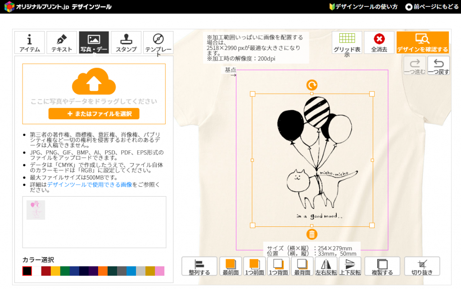Open the アイテム (item) tab

click(29, 42)
